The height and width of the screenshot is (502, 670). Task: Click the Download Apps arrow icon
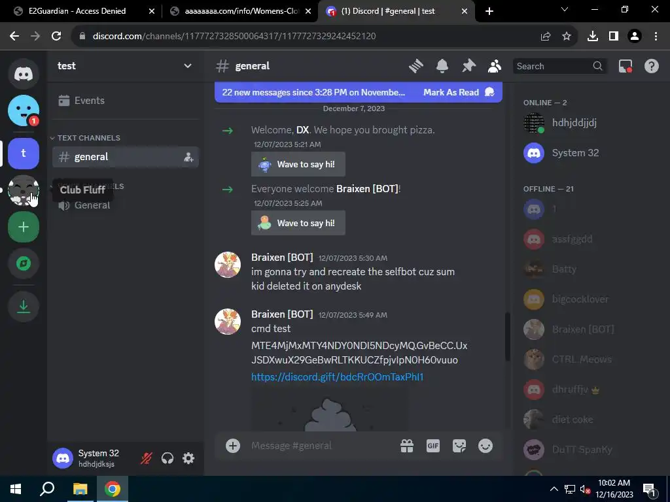pyautogui.click(x=24, y=306)
